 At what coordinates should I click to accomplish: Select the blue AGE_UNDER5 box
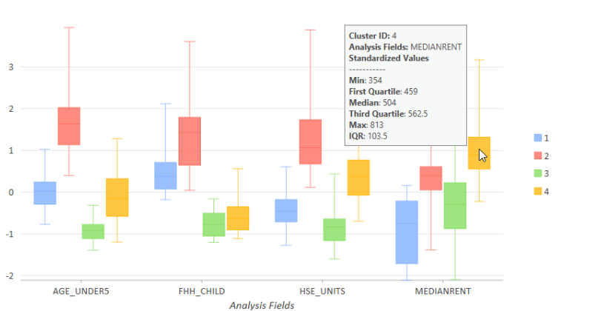[44, 193]
